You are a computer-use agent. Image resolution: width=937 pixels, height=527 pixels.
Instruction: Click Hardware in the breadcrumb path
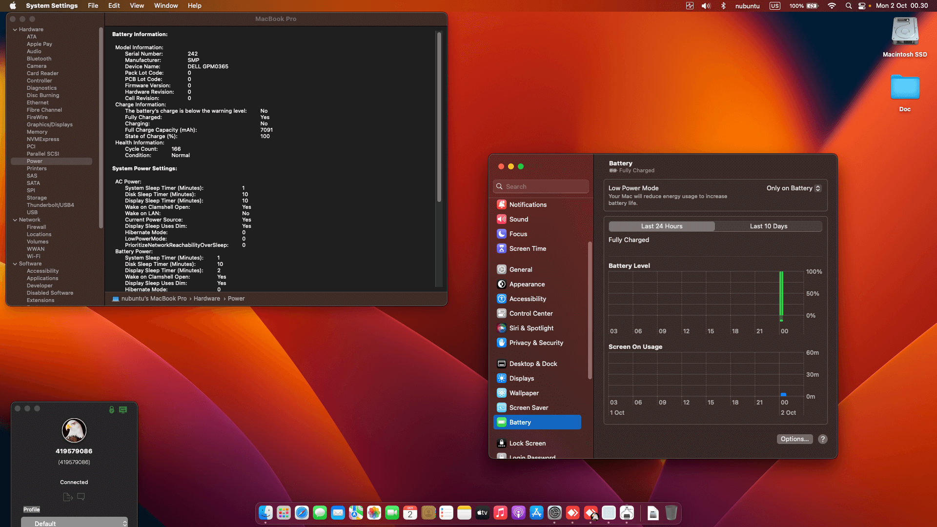point(207,298)
